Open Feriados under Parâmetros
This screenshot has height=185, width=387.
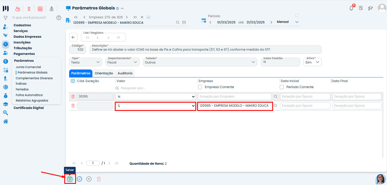(22, 89)
